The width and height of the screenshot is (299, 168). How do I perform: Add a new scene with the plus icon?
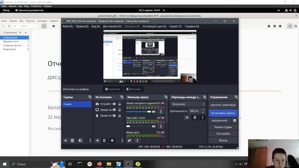point(65,140)
